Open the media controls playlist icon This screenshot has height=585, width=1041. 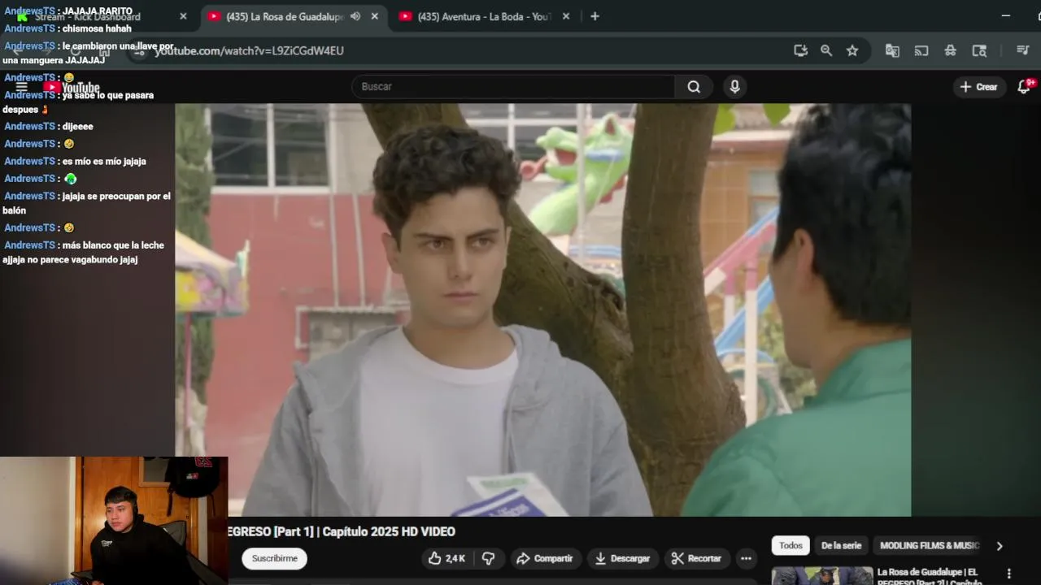(x=1023, y=50)
